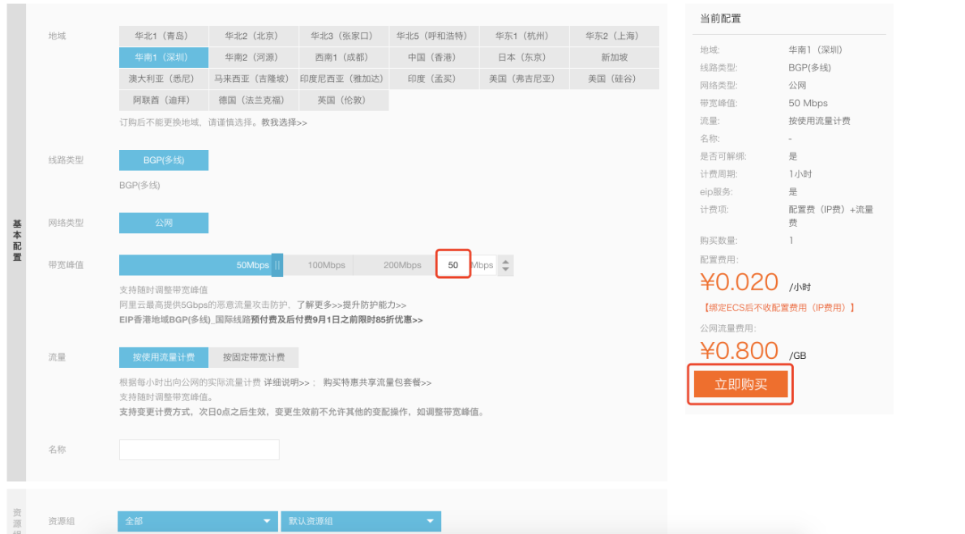Image resolution: width=965 pixels, height=534 pixels.
Task: Select the 中国（香港）region
Action: [433, 57]
